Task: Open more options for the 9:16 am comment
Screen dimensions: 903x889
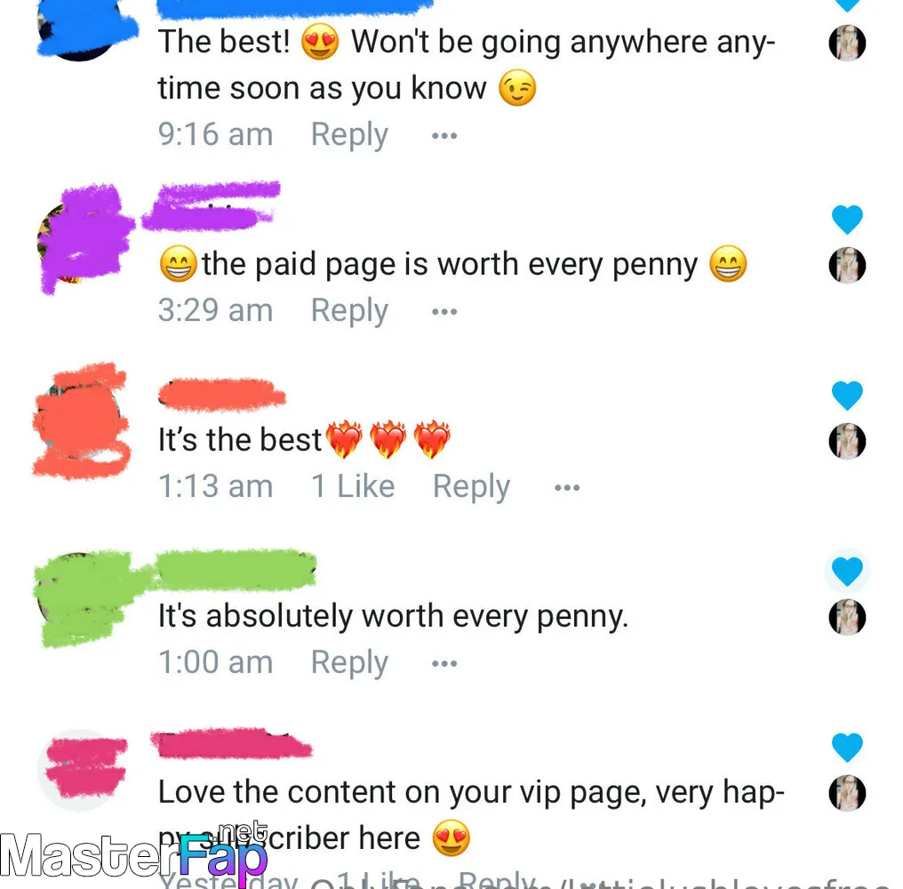Action: [x=444, y=136]
